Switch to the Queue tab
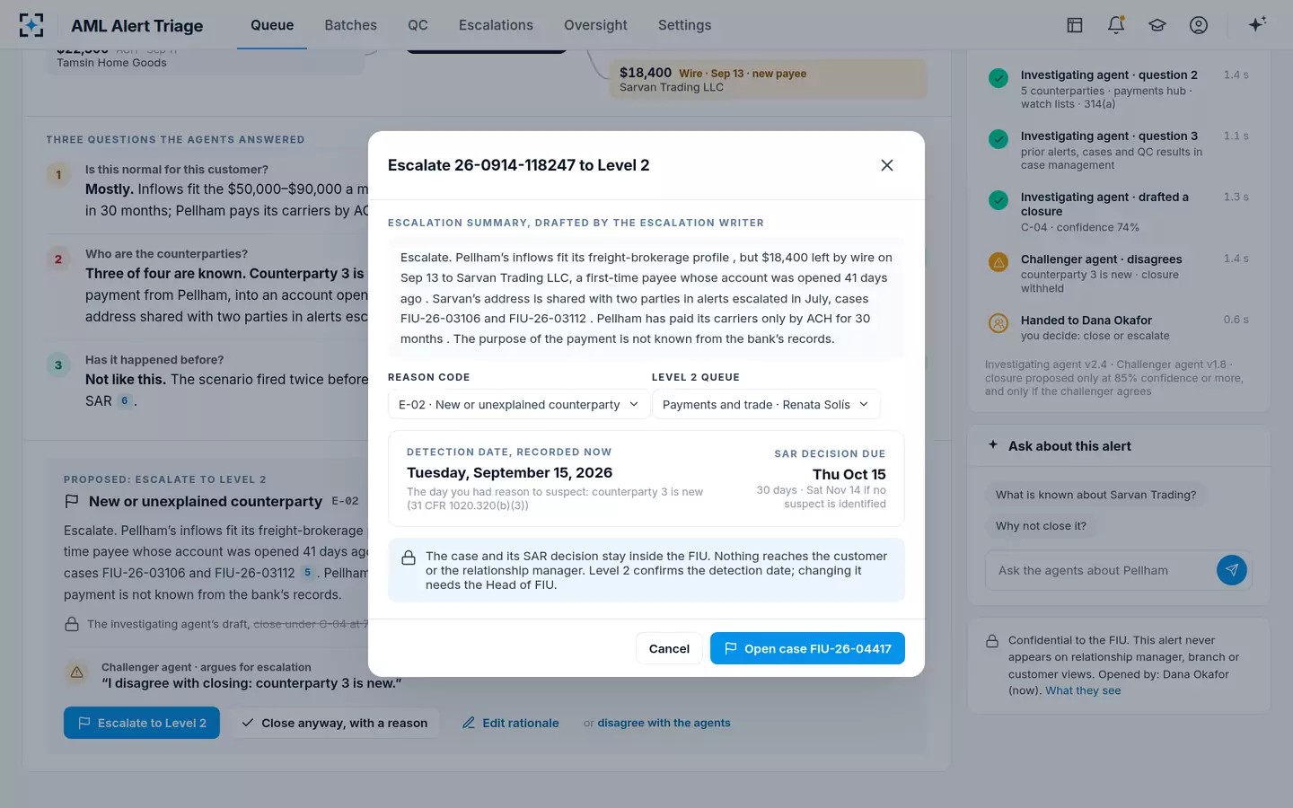The image size is (1293, 808). (x=272, y=25)
